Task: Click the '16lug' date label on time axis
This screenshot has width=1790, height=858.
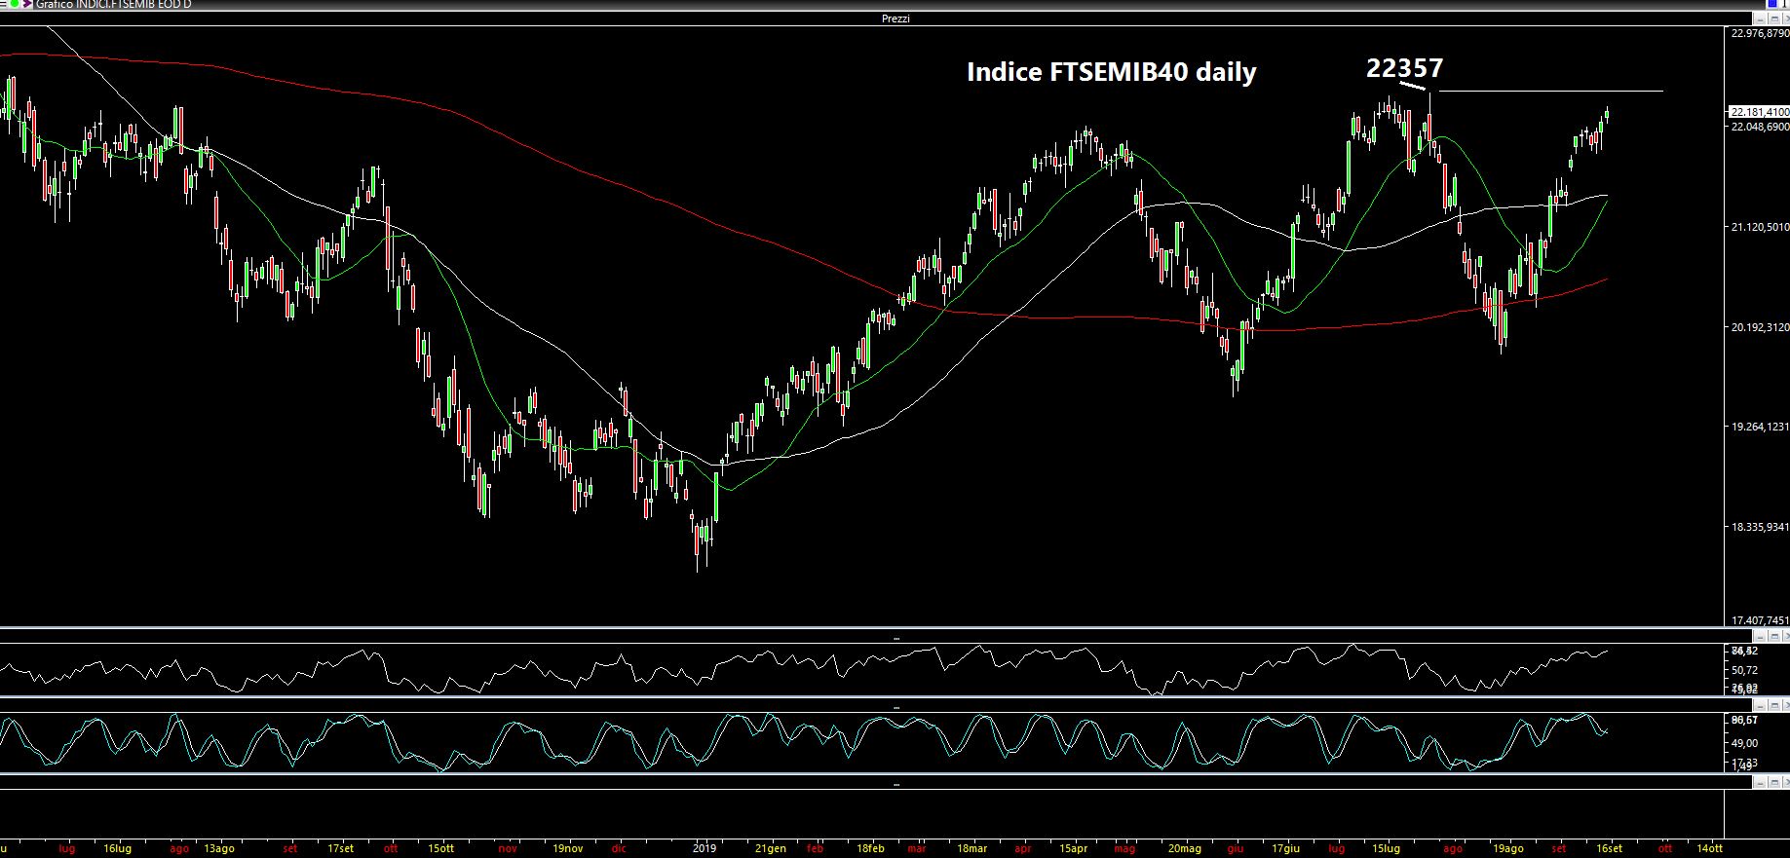Action: 117,848
